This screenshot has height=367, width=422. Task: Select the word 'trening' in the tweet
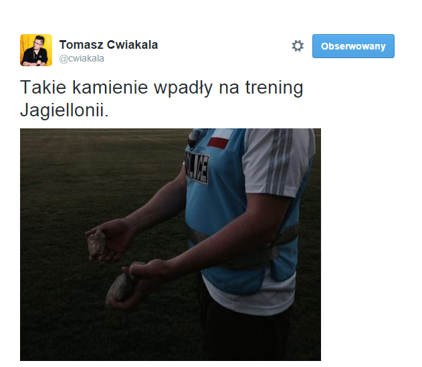point(274,89)
